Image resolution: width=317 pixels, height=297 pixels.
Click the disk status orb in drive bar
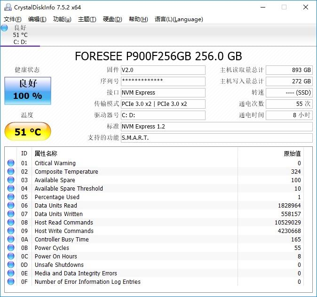tap(5, 28)
